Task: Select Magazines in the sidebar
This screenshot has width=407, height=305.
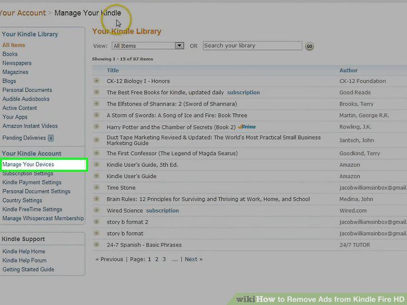Action: pos(15,72)
